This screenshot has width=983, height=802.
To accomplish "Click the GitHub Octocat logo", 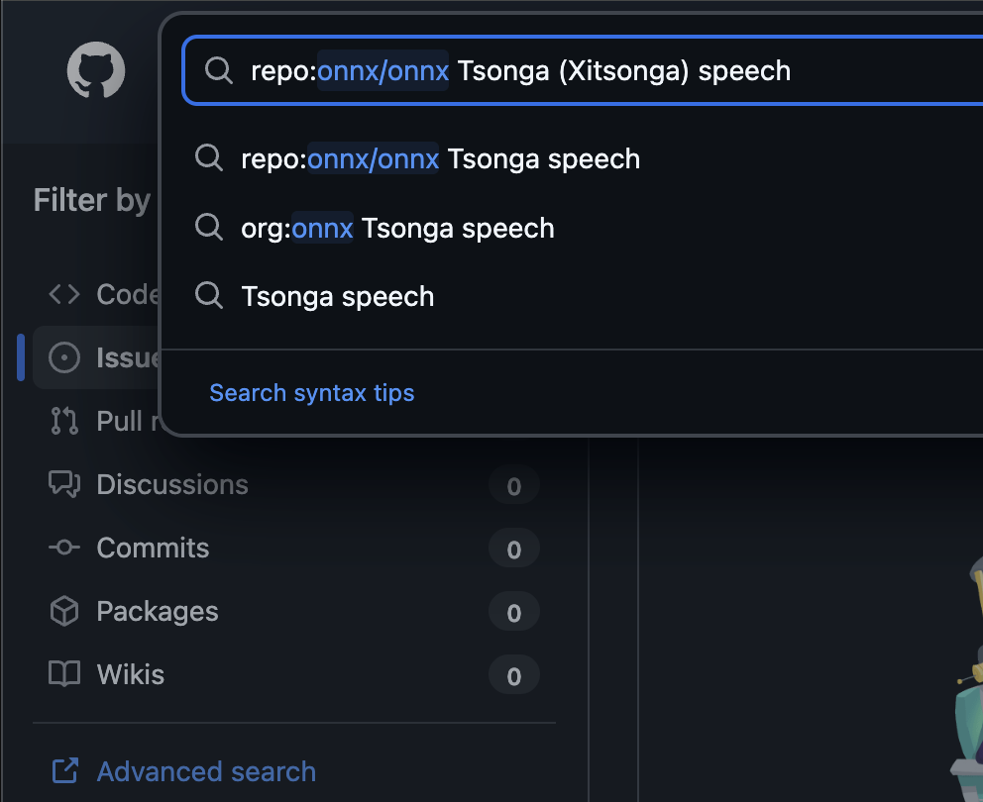I will 96,70.
